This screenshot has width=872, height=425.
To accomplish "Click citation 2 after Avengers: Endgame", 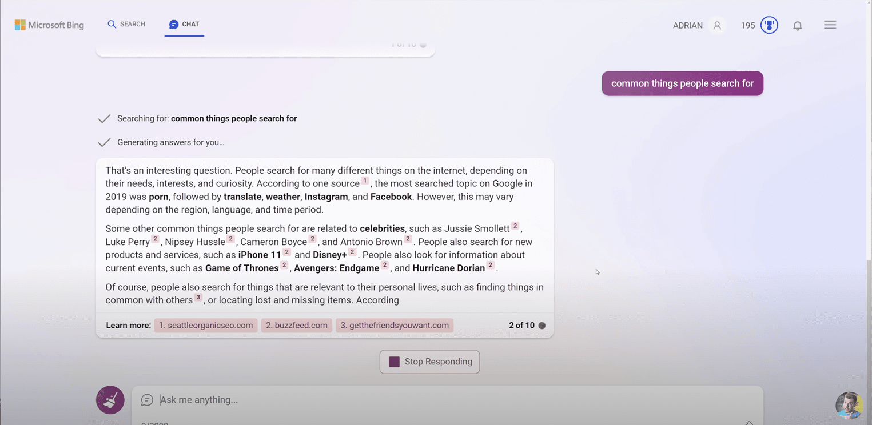I will [x=385, y=266].
